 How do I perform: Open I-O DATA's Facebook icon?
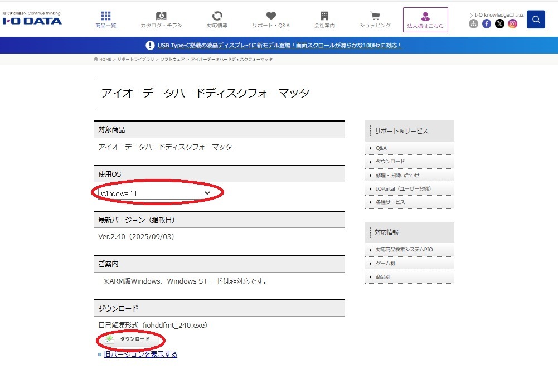[x=487, y=23]
